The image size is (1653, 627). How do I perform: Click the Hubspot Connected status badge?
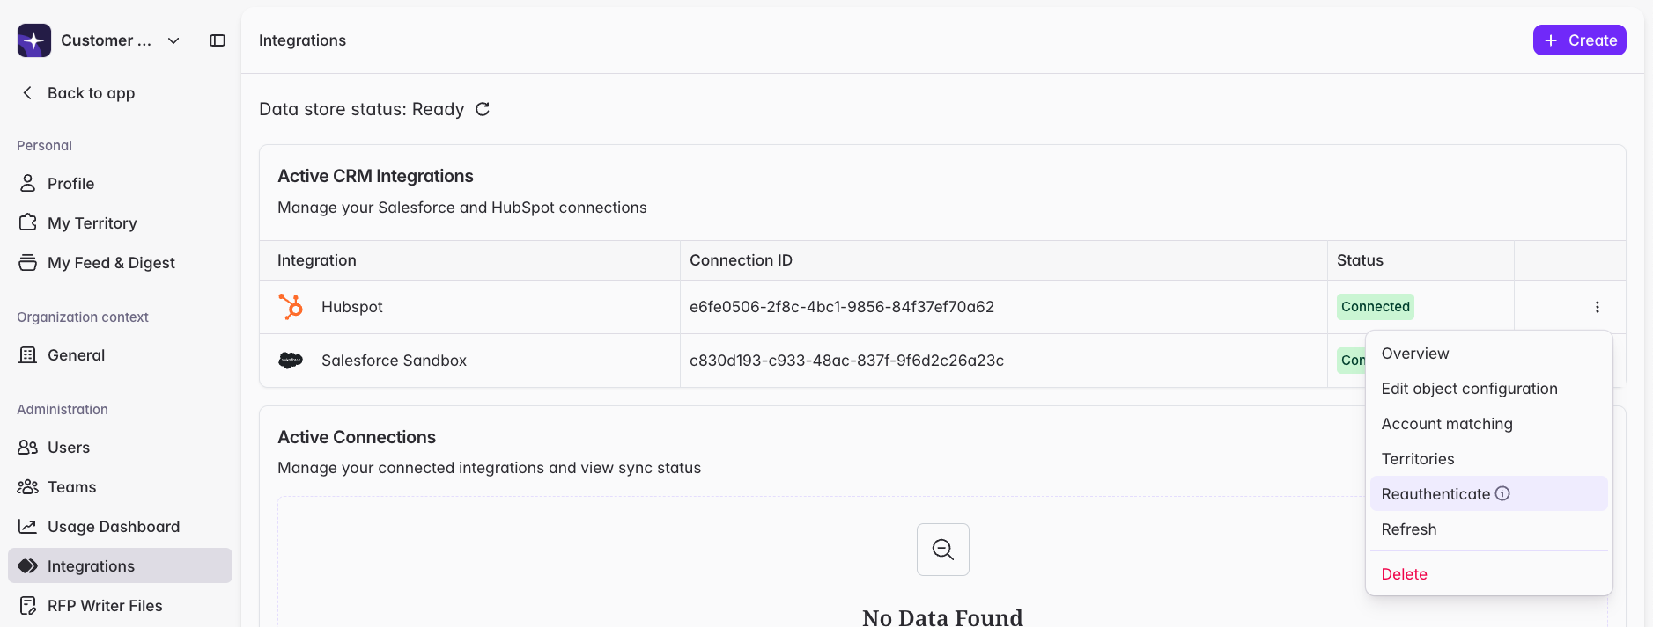point(1375,307)
